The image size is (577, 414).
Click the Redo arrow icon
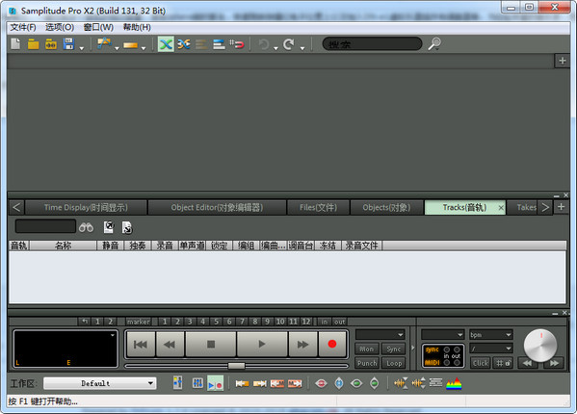tap(289, 44)
